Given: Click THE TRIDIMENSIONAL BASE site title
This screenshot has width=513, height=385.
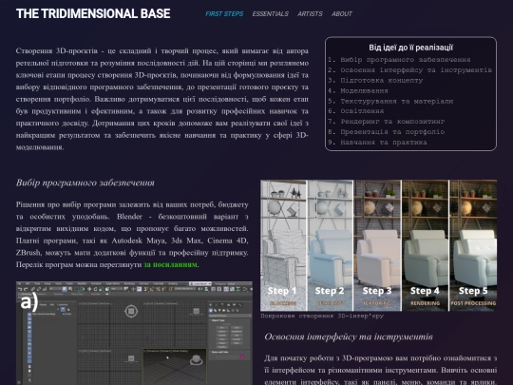Looking at the screenshot, I should [93, 13].
